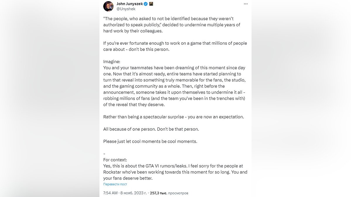Screen dimensions: 351x197
Task: Click 'All because of one person' line
Action: coord(151,129)
